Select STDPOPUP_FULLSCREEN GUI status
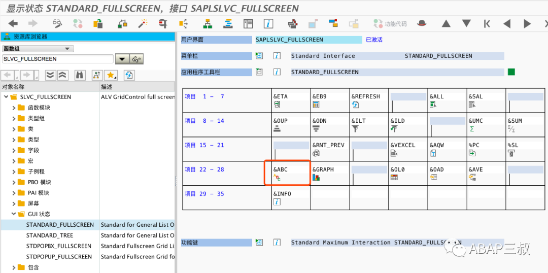This screenshot has width=548, height=273. pos(59,257)
